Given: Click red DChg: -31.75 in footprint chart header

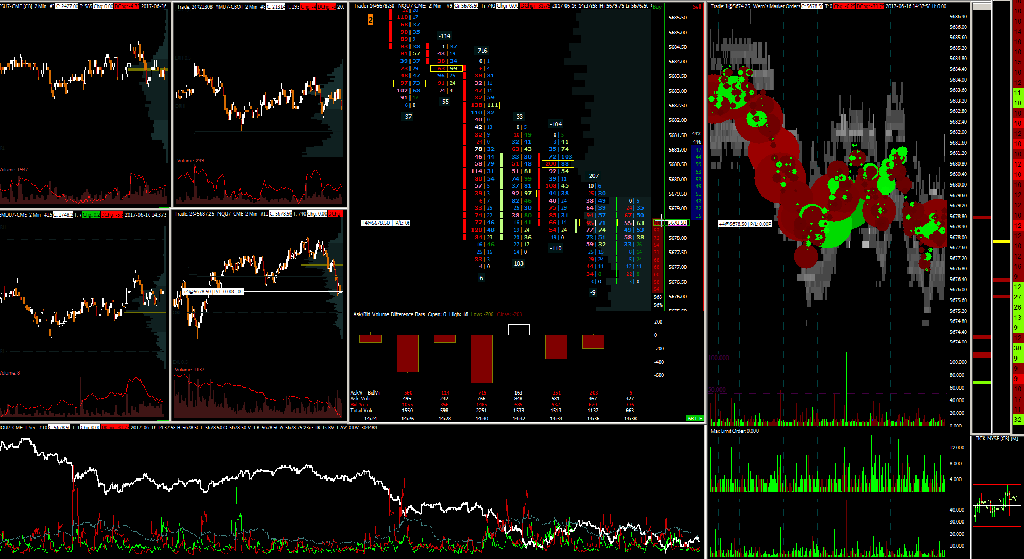Looking at the screenshot, I should coord(535,6).
